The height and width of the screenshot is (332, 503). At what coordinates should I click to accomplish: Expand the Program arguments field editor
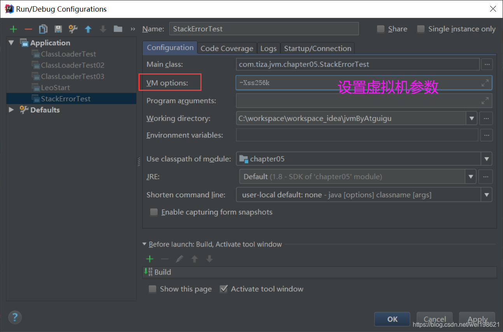[485, 101]
